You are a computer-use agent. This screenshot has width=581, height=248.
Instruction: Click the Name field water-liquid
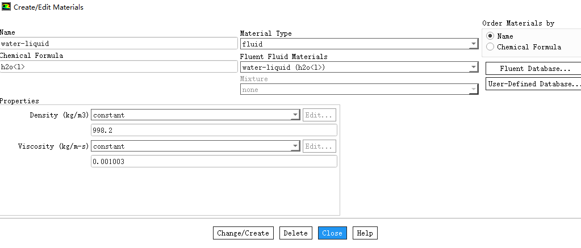(119, 44)
